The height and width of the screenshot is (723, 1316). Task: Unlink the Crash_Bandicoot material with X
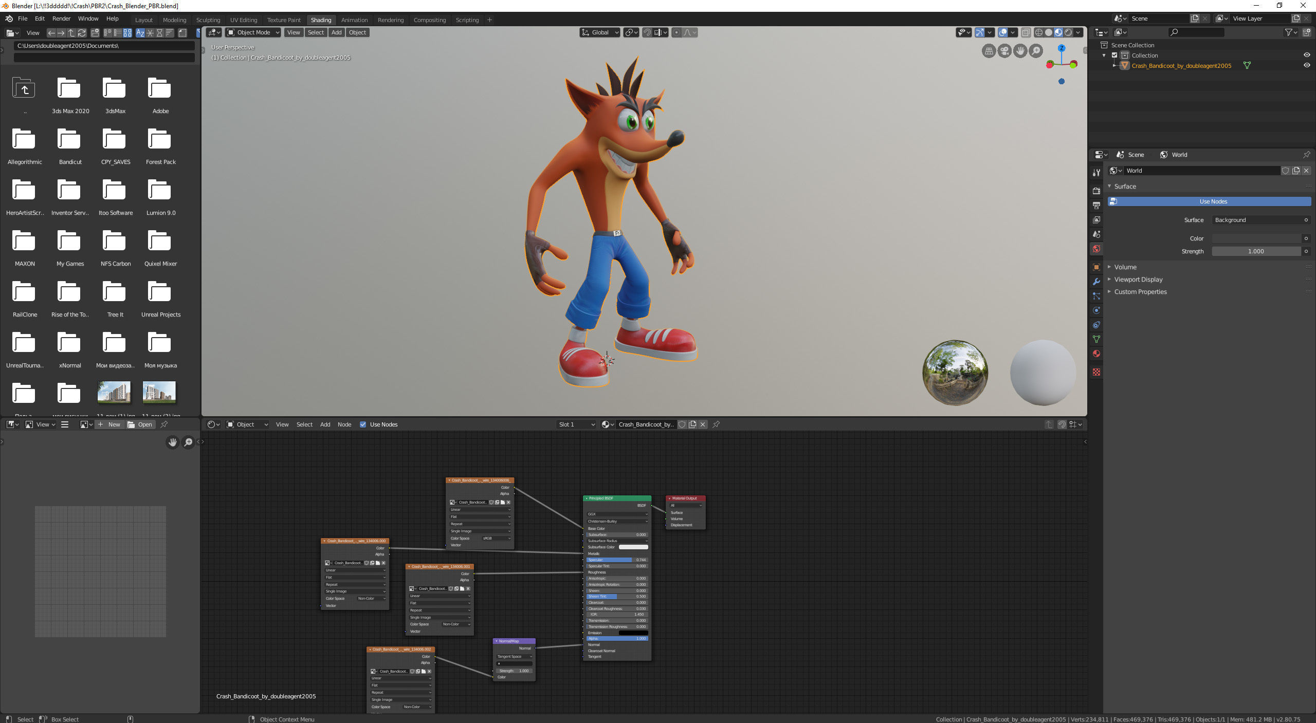(703, 424)
